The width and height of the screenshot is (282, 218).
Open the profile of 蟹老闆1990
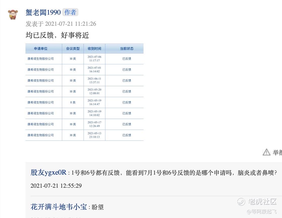point(43,12)
